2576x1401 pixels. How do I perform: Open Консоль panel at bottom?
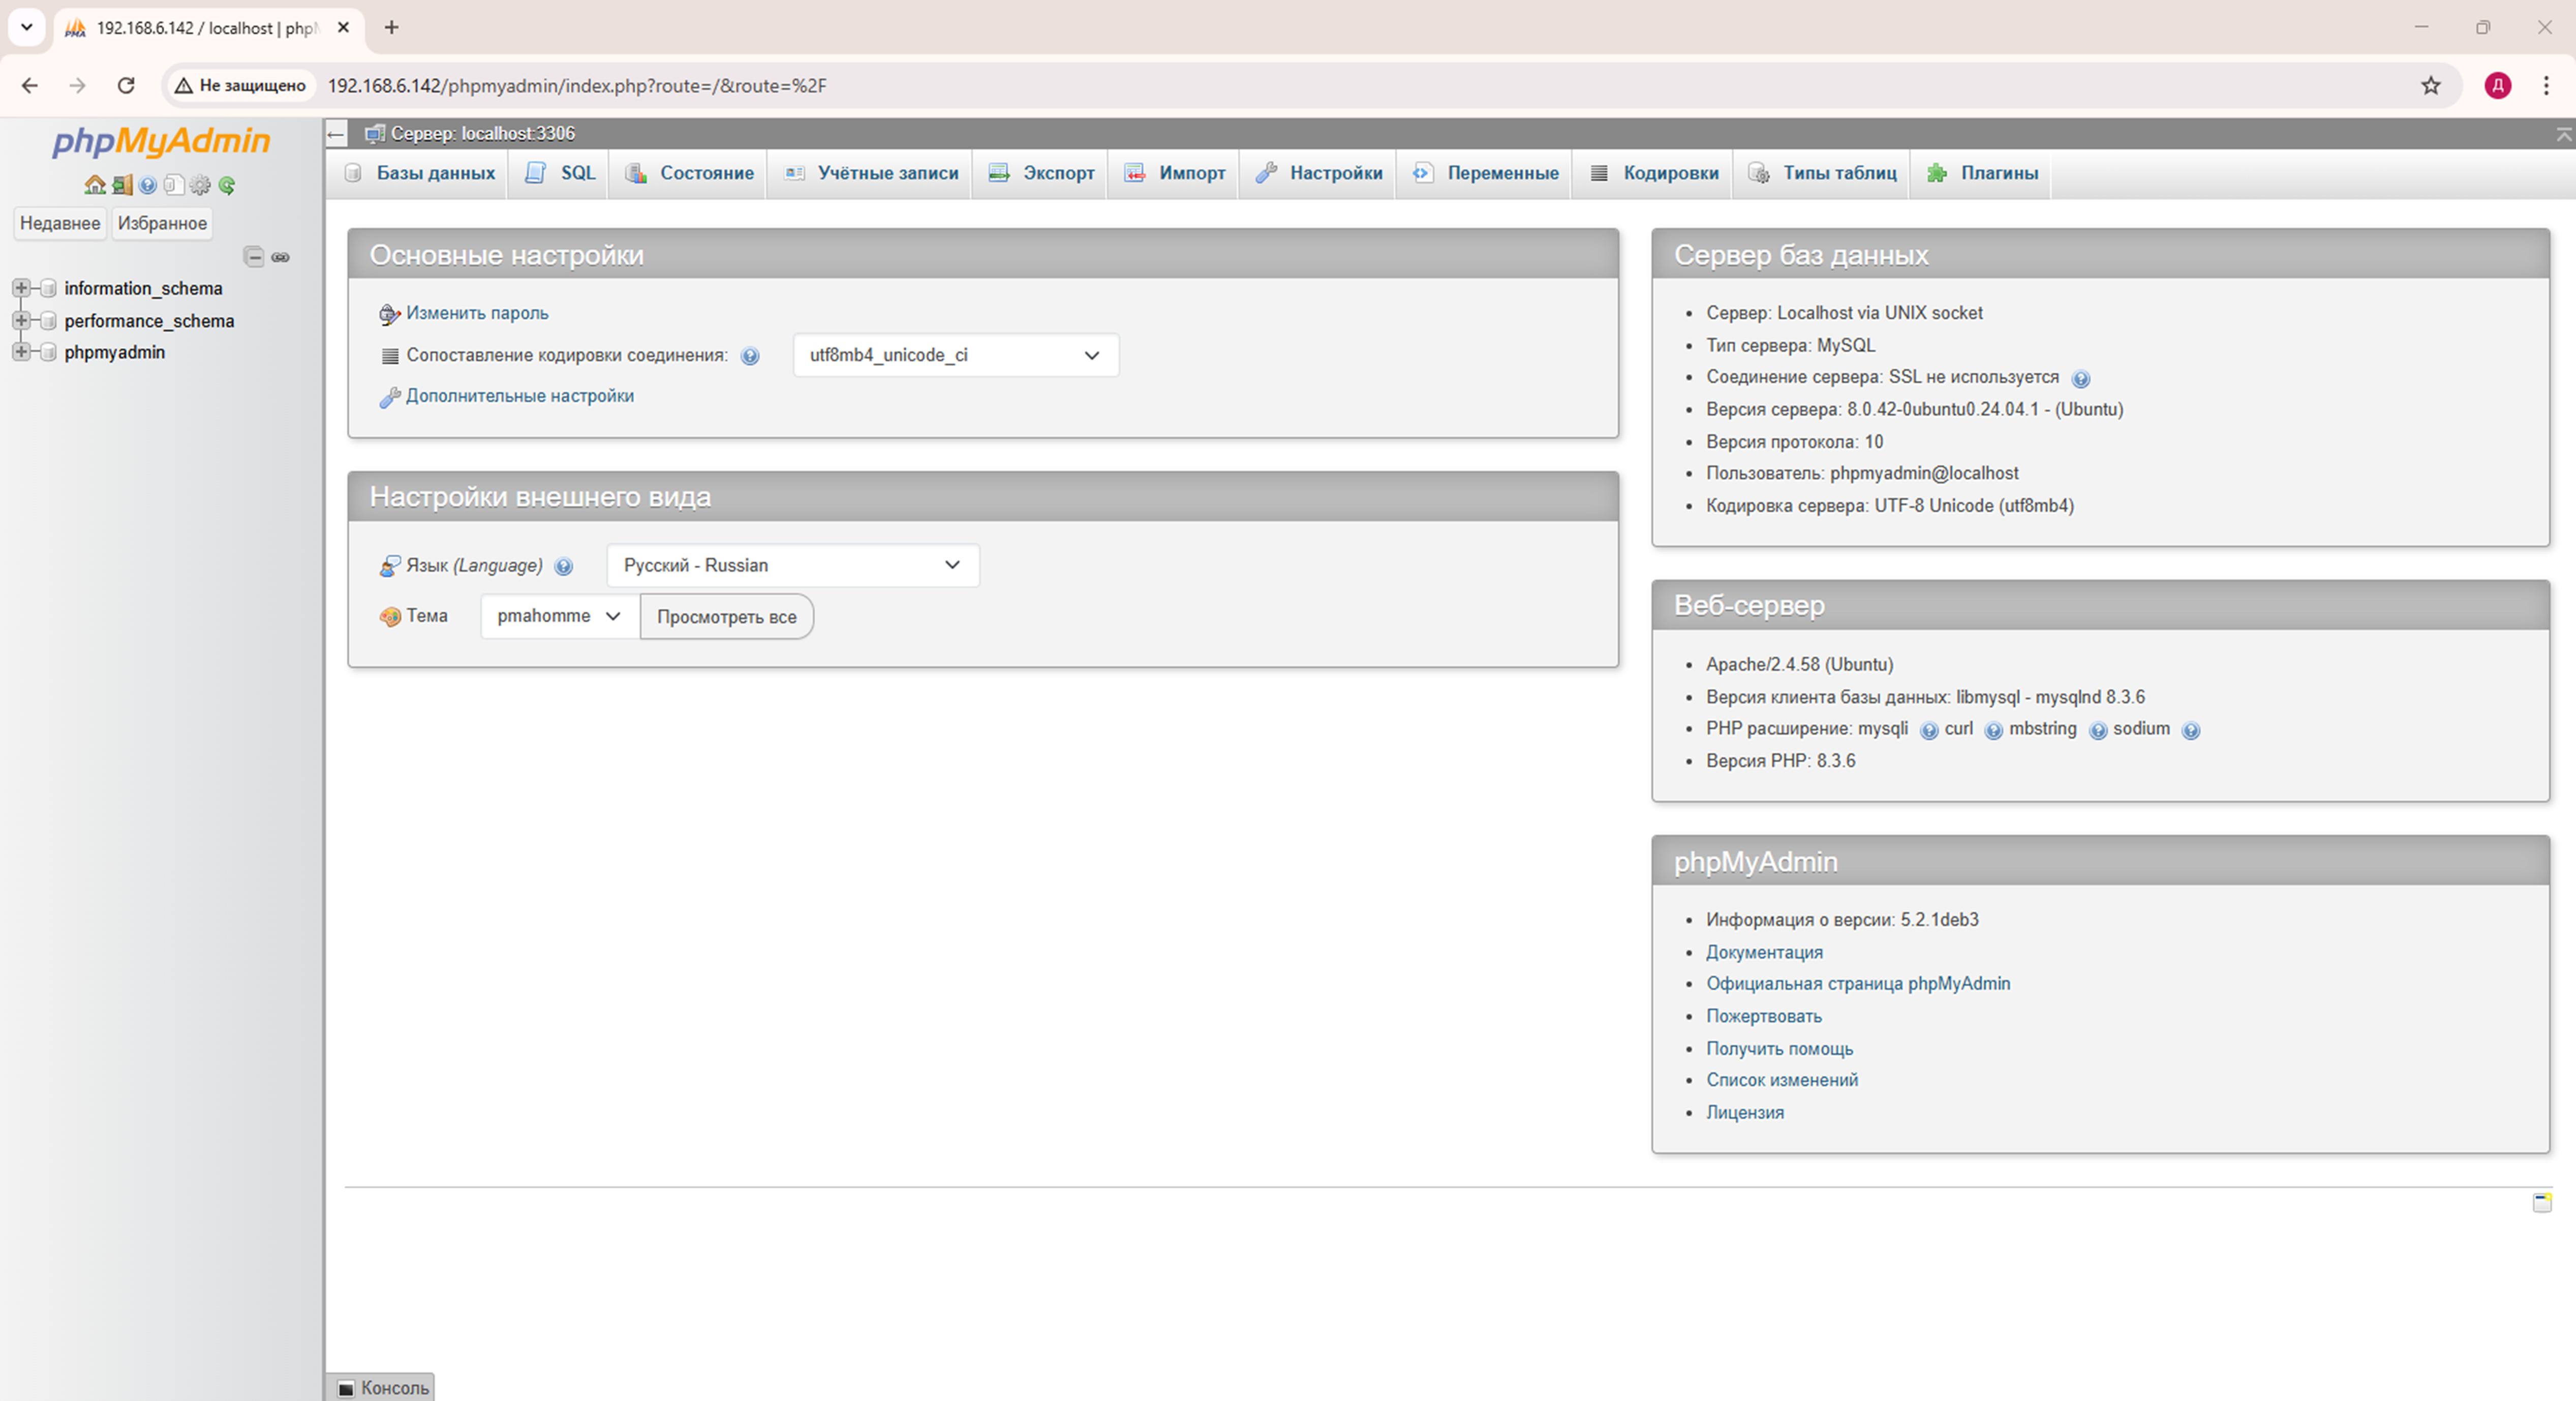tap(382, 1387)
